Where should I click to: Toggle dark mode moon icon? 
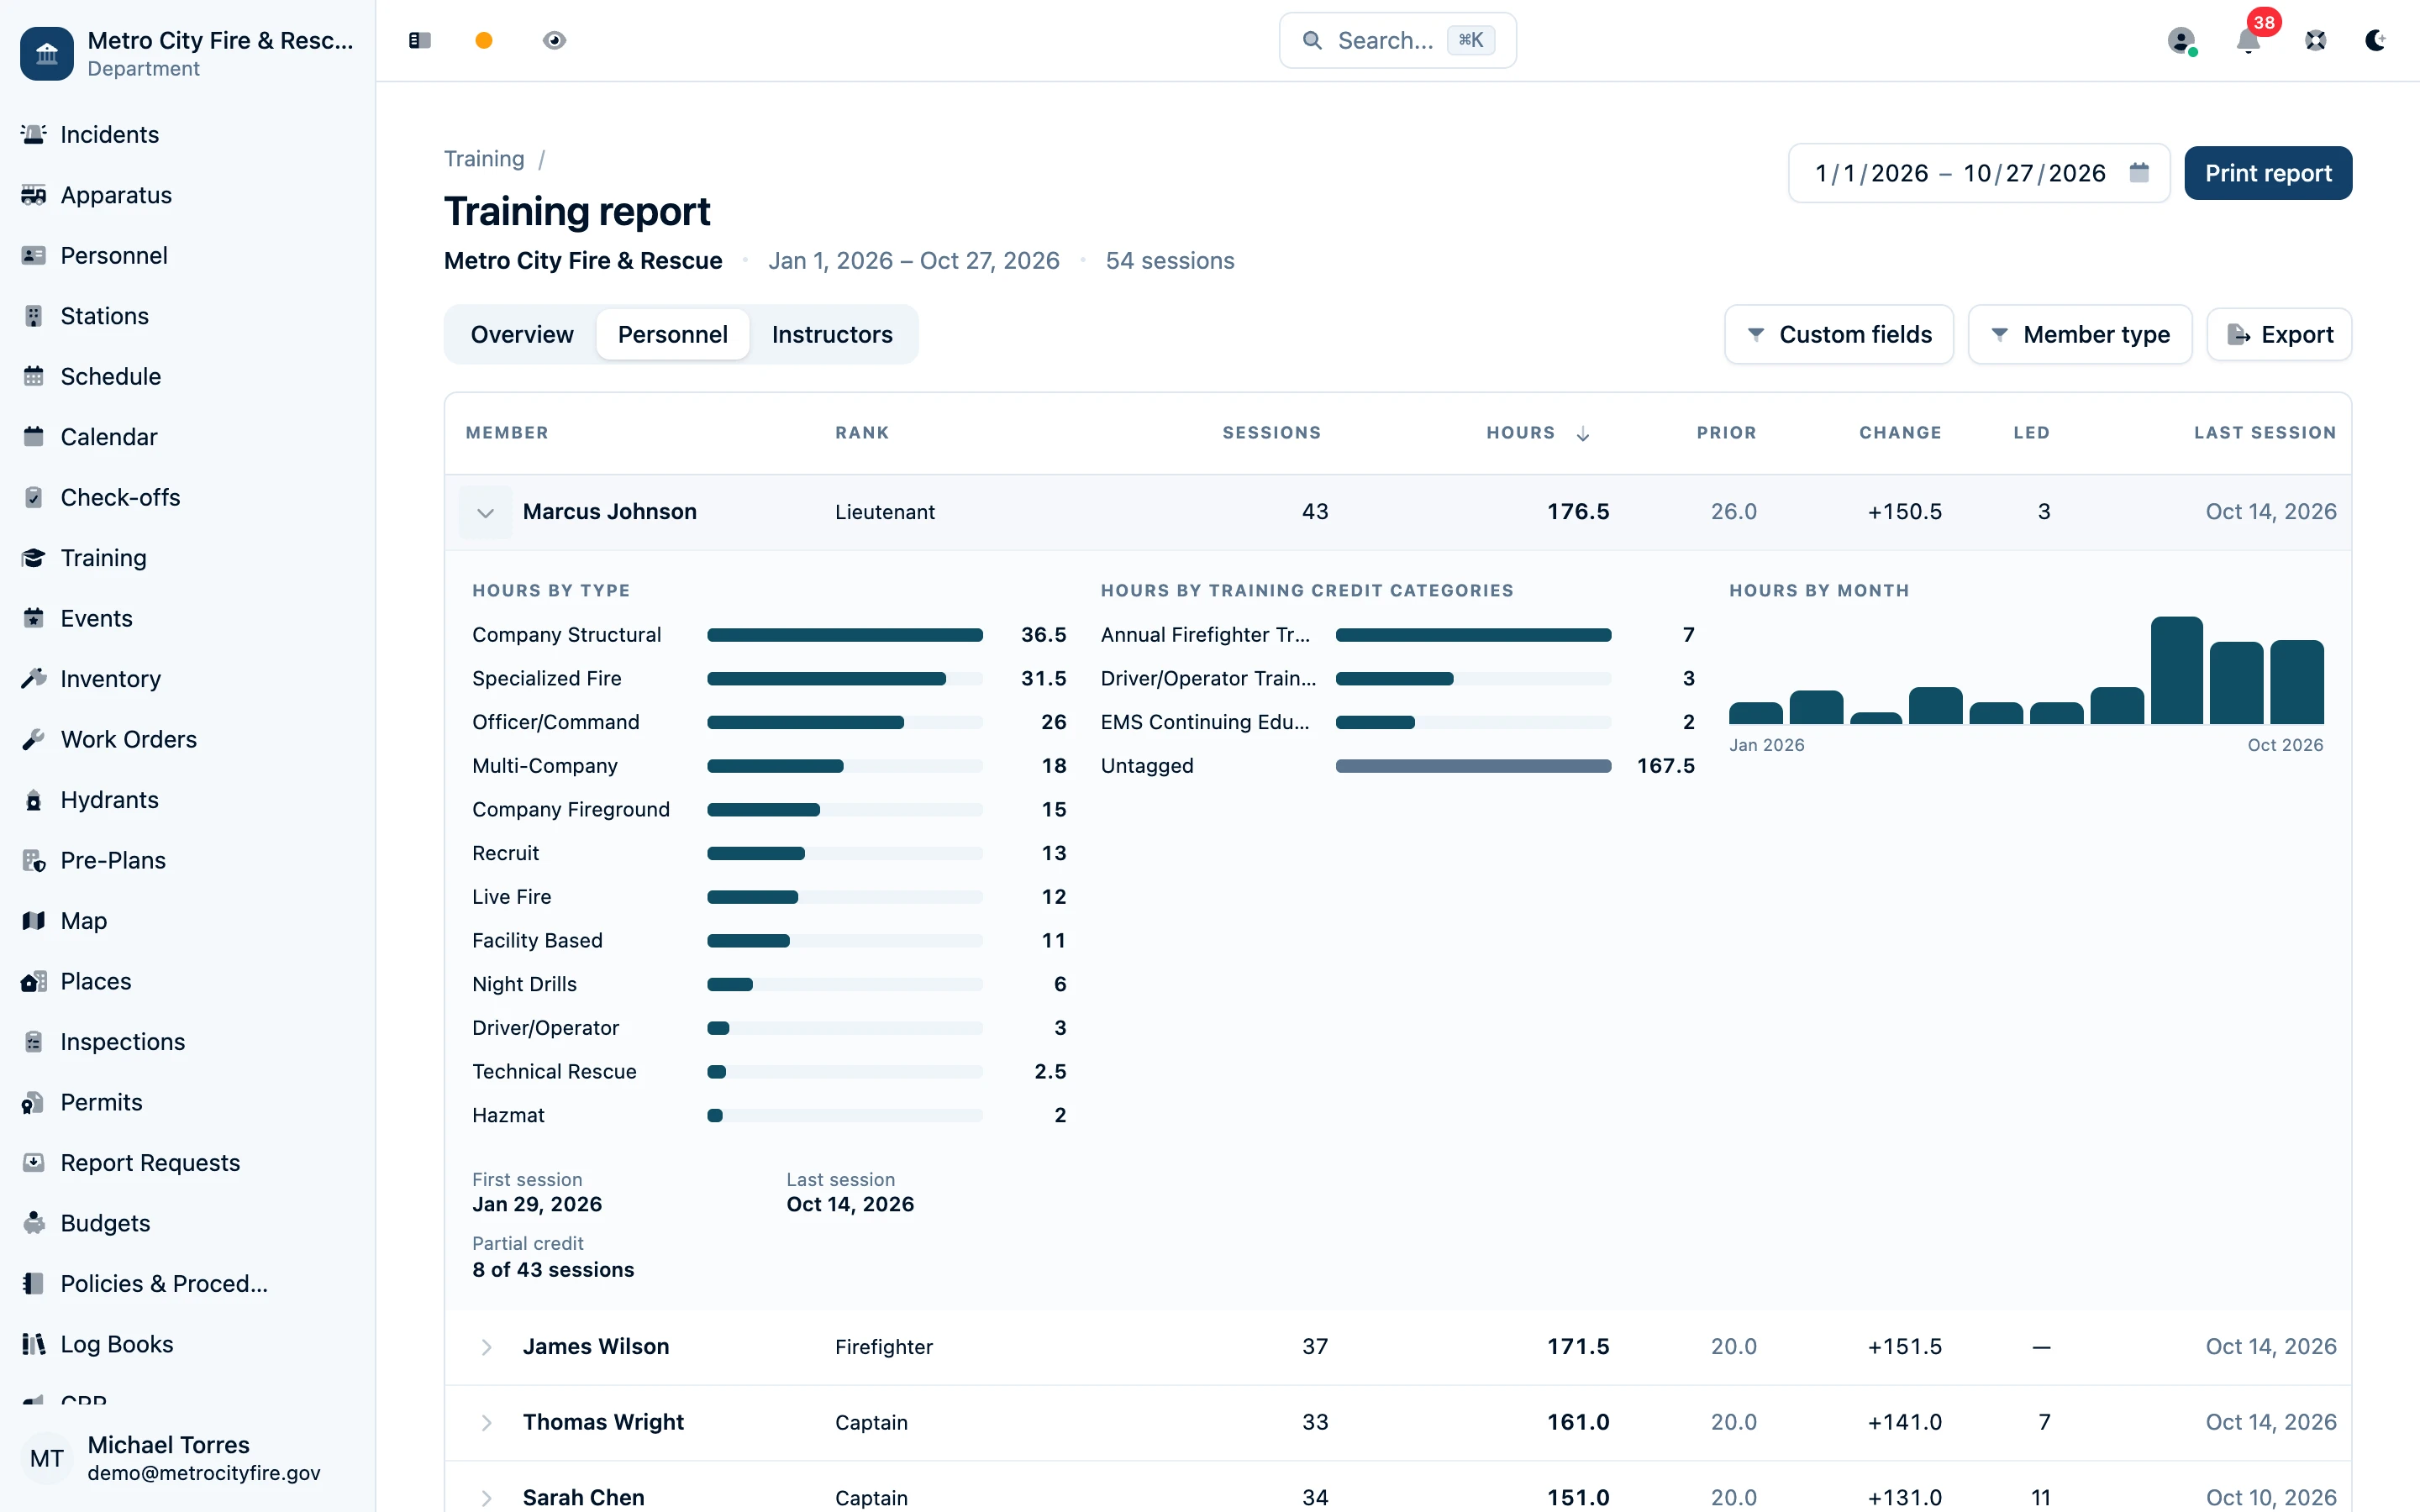2375,40
